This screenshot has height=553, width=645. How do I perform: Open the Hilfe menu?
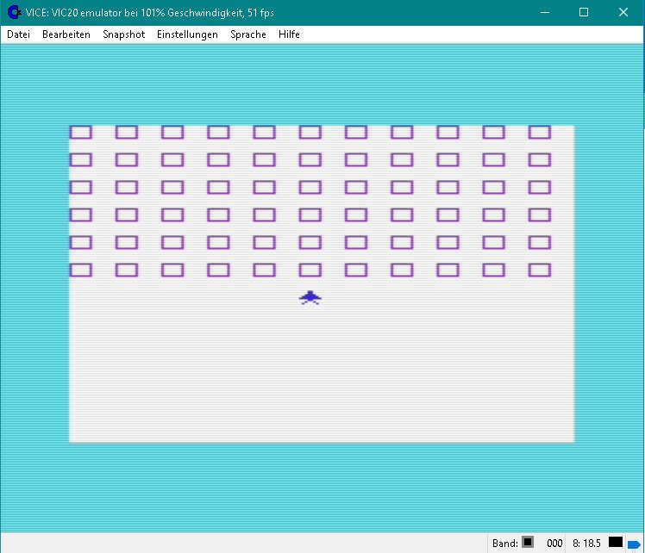(x=289, y=34)
